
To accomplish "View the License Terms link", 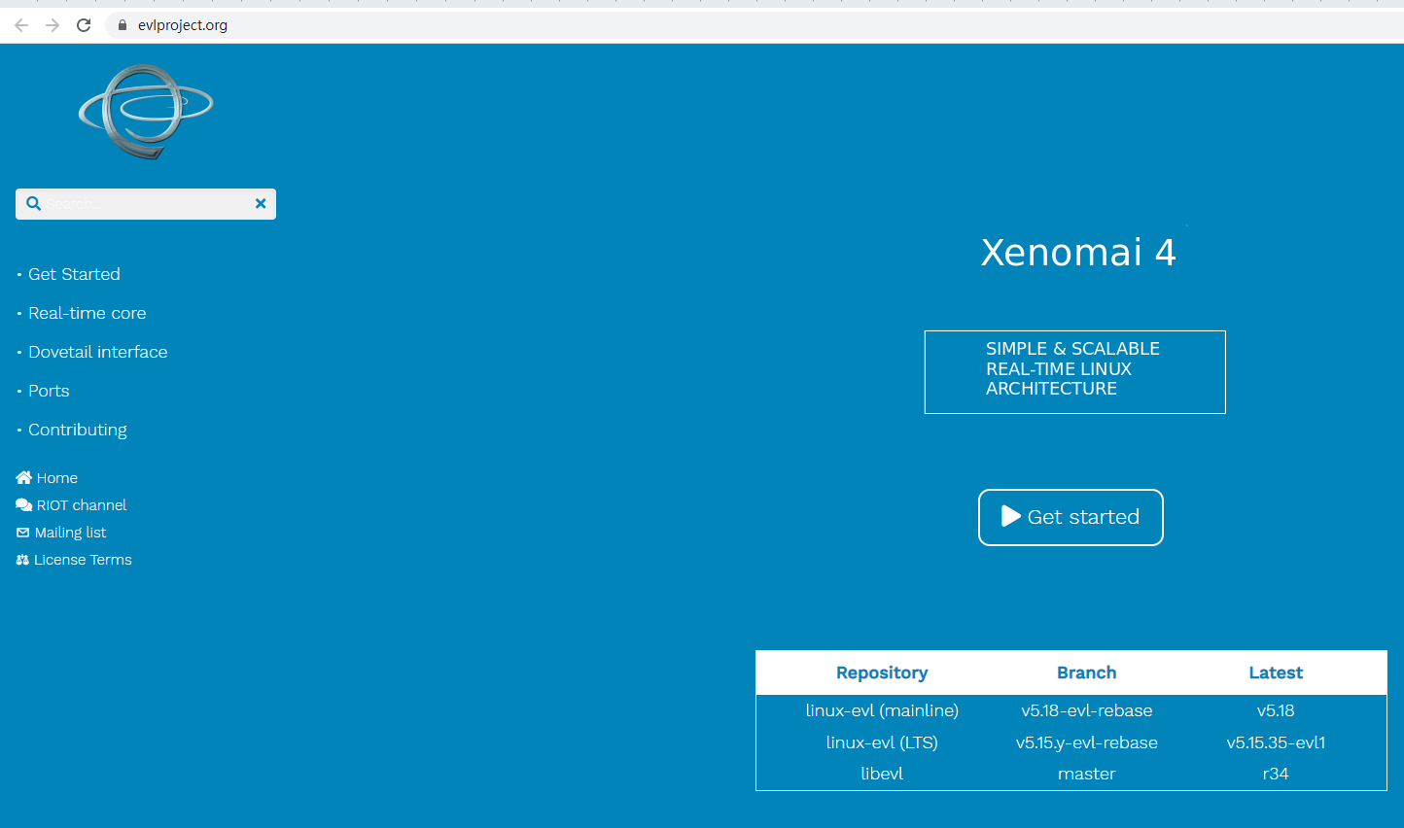I will coord(83,560).
